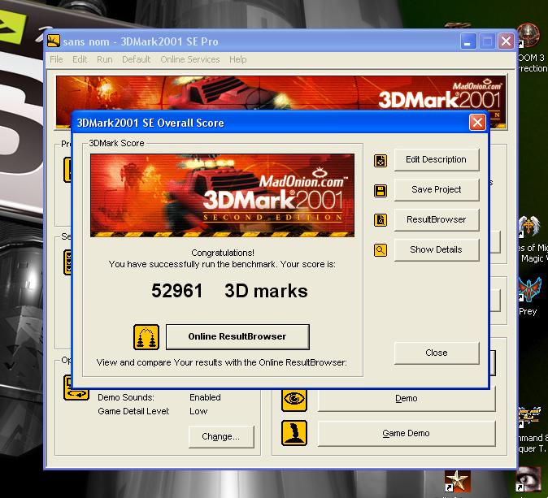
Task: Click Show Details button
Action: tap(437, 249)
